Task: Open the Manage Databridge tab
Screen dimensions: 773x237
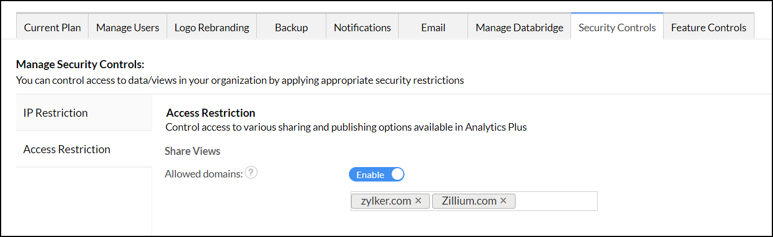Action: tap(519, 27)
